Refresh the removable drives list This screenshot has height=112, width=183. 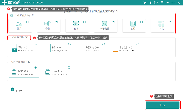[x=44, y=62]
